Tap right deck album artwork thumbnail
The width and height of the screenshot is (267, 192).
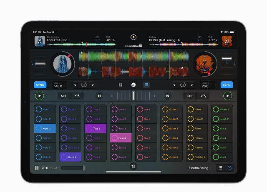click(x=227, y=41)
